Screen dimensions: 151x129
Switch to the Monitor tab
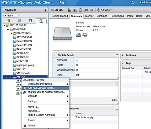pos(89,16)
